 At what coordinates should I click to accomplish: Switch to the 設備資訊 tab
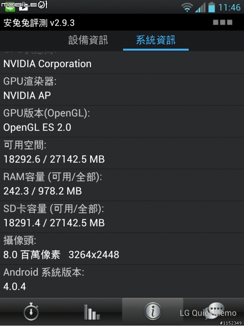tap(88, 40)
